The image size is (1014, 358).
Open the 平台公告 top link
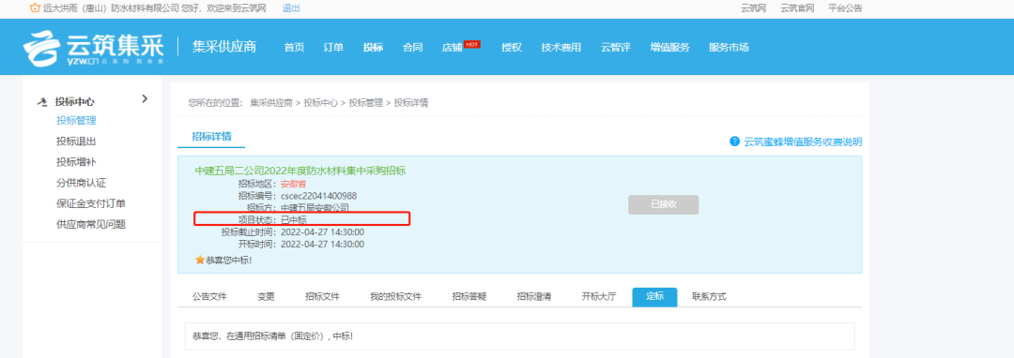click(845, 8)
